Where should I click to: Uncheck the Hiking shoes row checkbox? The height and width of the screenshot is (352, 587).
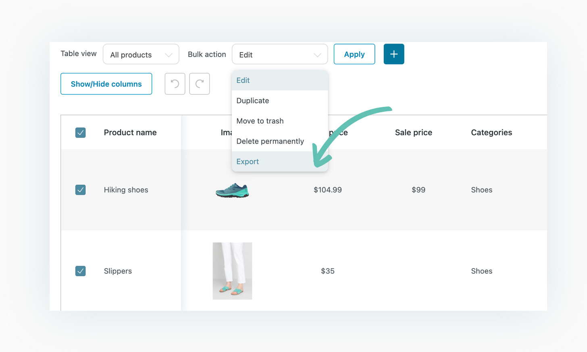click(81, 190)
